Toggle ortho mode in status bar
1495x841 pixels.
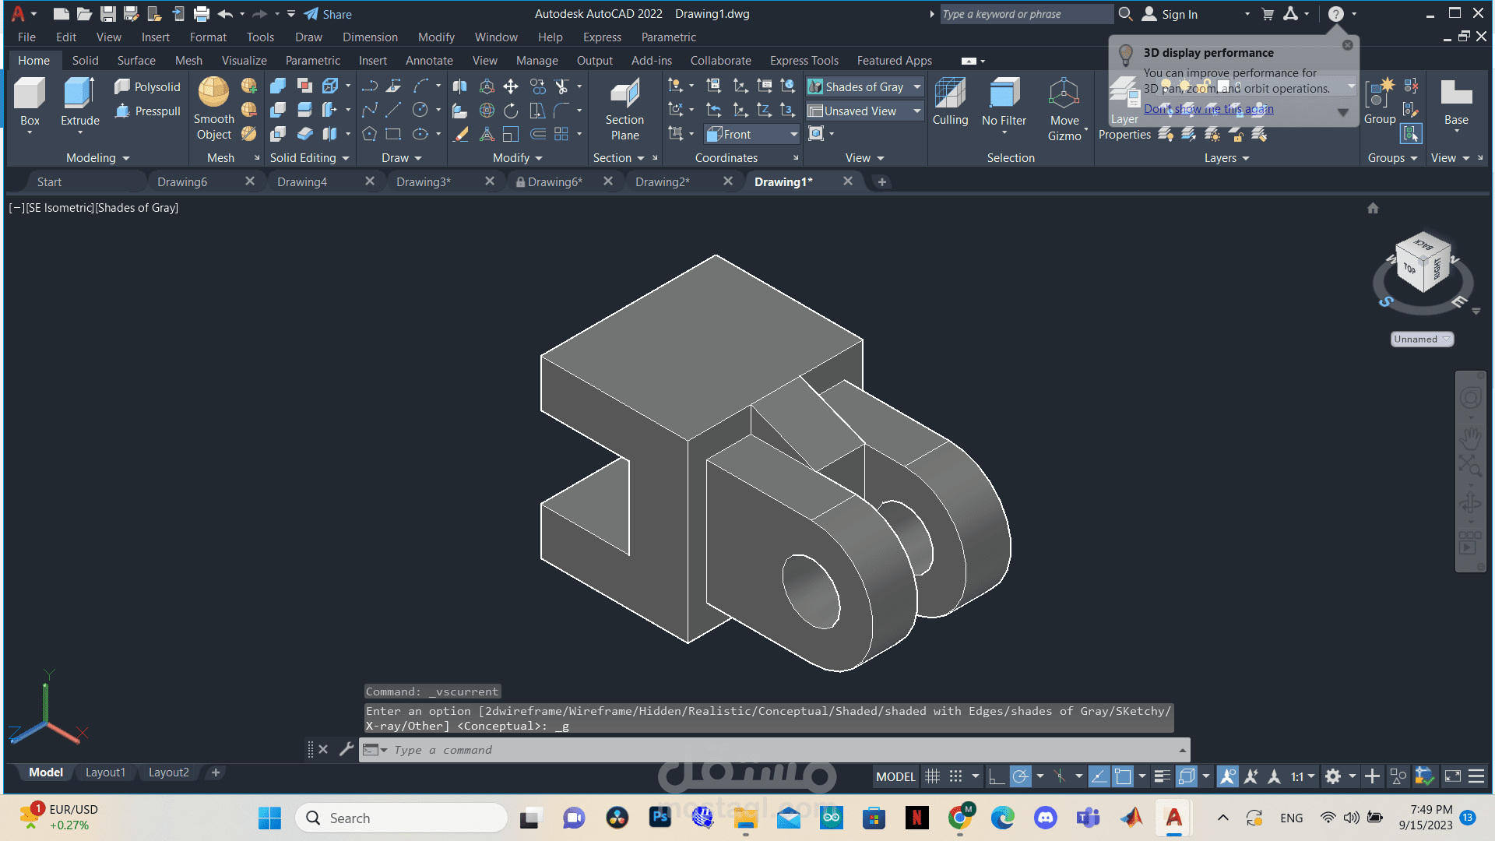[x=996, y=776]
